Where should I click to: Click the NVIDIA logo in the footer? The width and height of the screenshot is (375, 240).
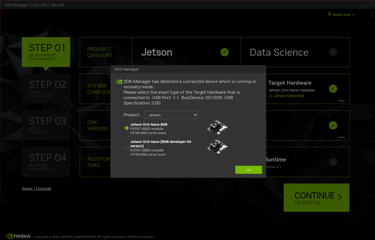[18, 236]
